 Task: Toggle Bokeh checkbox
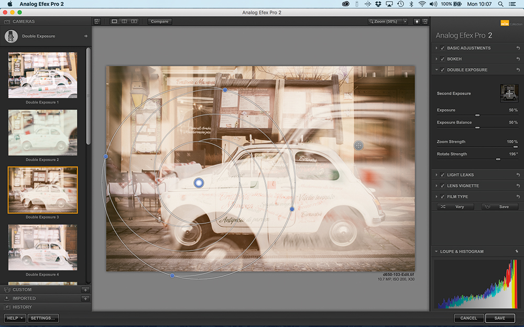[442, 59]
